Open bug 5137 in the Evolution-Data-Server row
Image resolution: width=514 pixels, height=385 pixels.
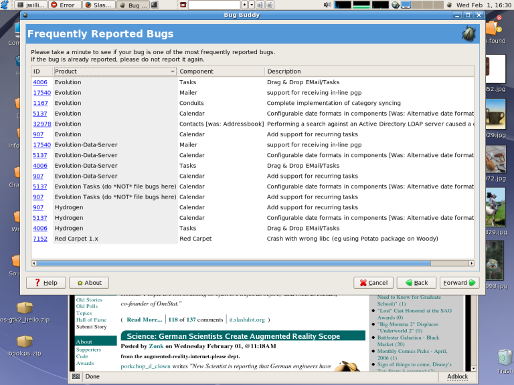[40, 155]
